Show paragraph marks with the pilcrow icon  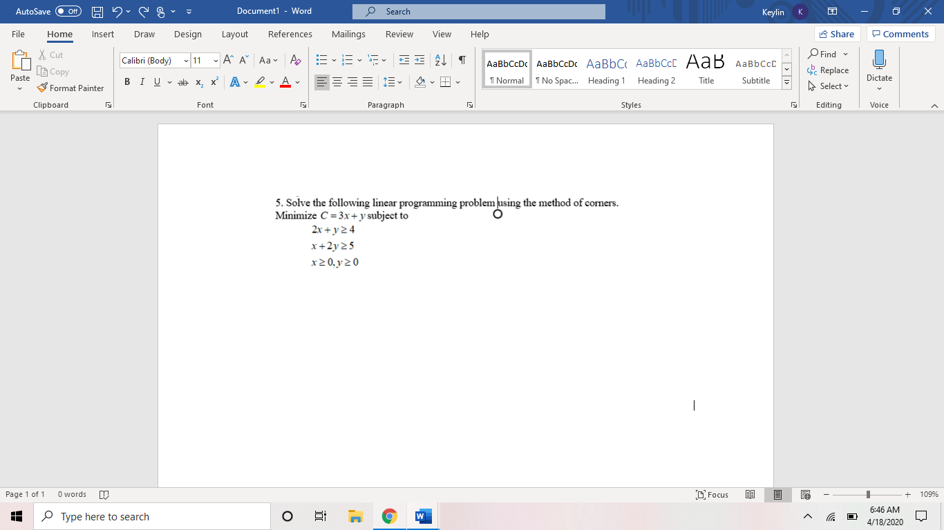coord(462,60)
